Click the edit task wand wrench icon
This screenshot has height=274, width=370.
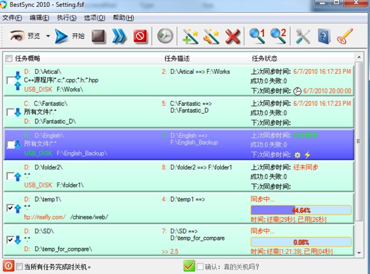click(211, 36)
